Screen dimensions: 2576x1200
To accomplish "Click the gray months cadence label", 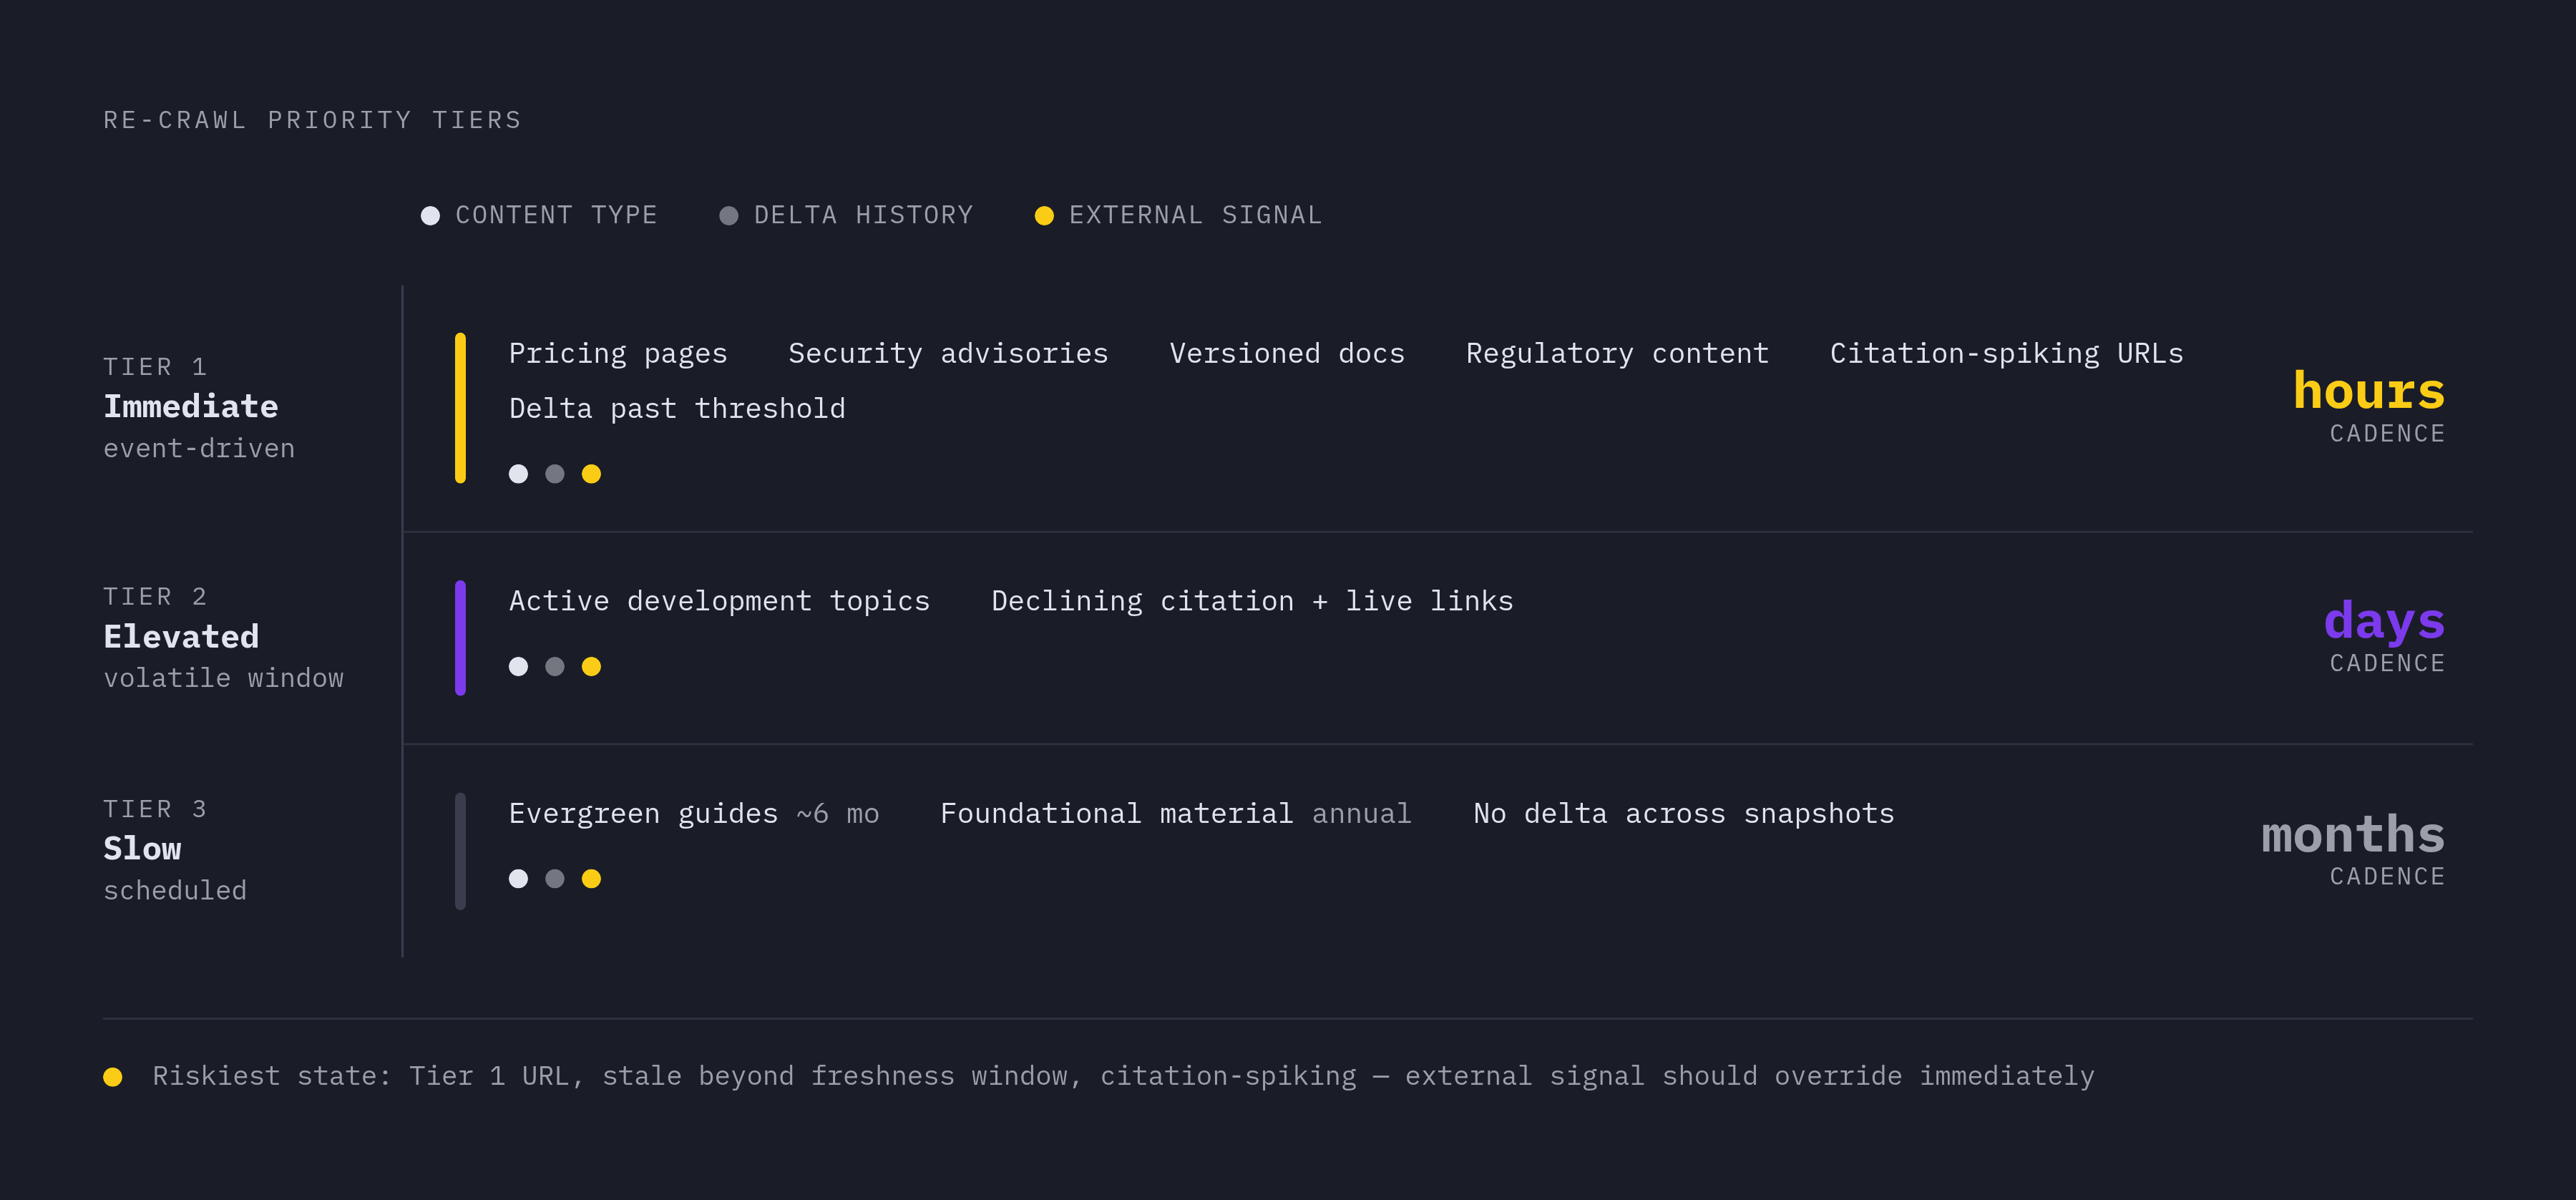I will tap(2353, 834).
